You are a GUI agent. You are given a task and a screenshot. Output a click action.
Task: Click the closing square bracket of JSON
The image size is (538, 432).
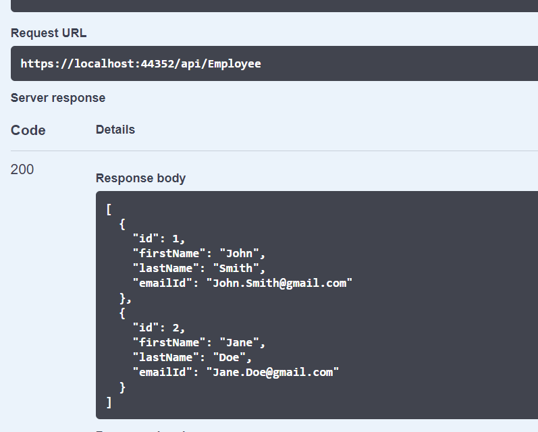click(x=109, y=402)
